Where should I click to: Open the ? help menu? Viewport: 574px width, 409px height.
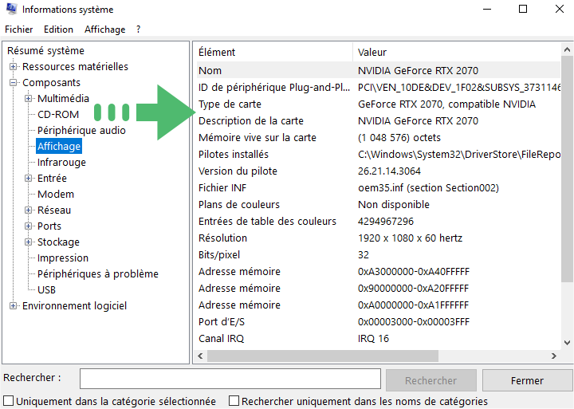[138, 29]
